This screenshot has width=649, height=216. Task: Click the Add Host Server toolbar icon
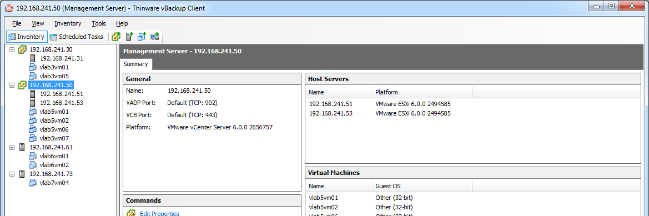129,37
